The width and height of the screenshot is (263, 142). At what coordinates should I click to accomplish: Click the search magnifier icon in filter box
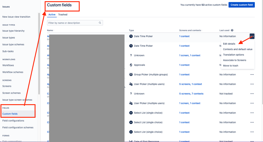(100, 23)
